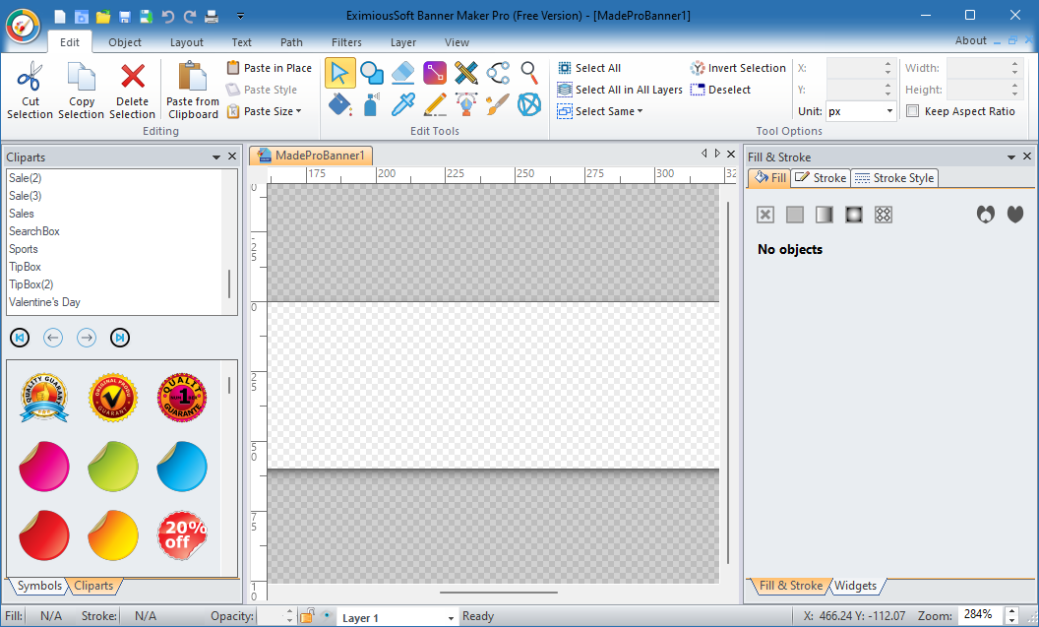This screenshot has height=627, width=1039.
Task: Activate the Eraser tool
Action: pos(403,73)
